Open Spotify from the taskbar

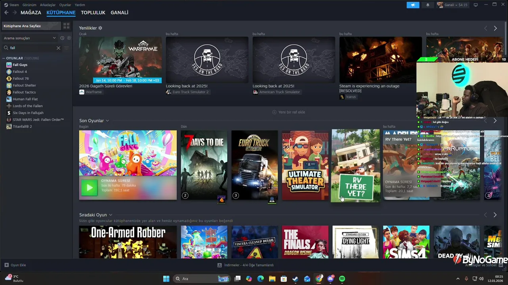(x=342, y=279)
